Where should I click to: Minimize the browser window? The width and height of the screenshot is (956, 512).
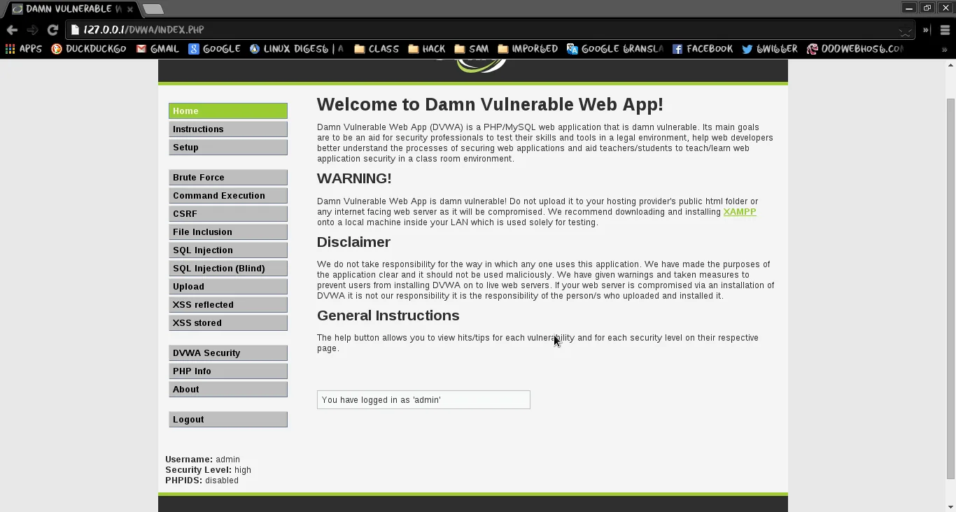tap(908, 8)
